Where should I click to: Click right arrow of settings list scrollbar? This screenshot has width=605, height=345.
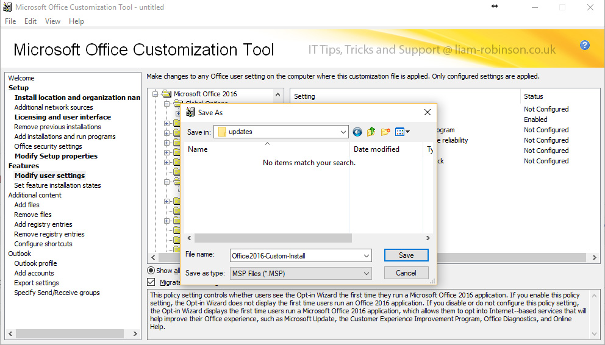(594, 257)
